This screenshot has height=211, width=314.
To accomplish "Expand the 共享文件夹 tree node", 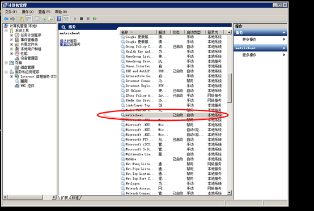I will (11, 44).
